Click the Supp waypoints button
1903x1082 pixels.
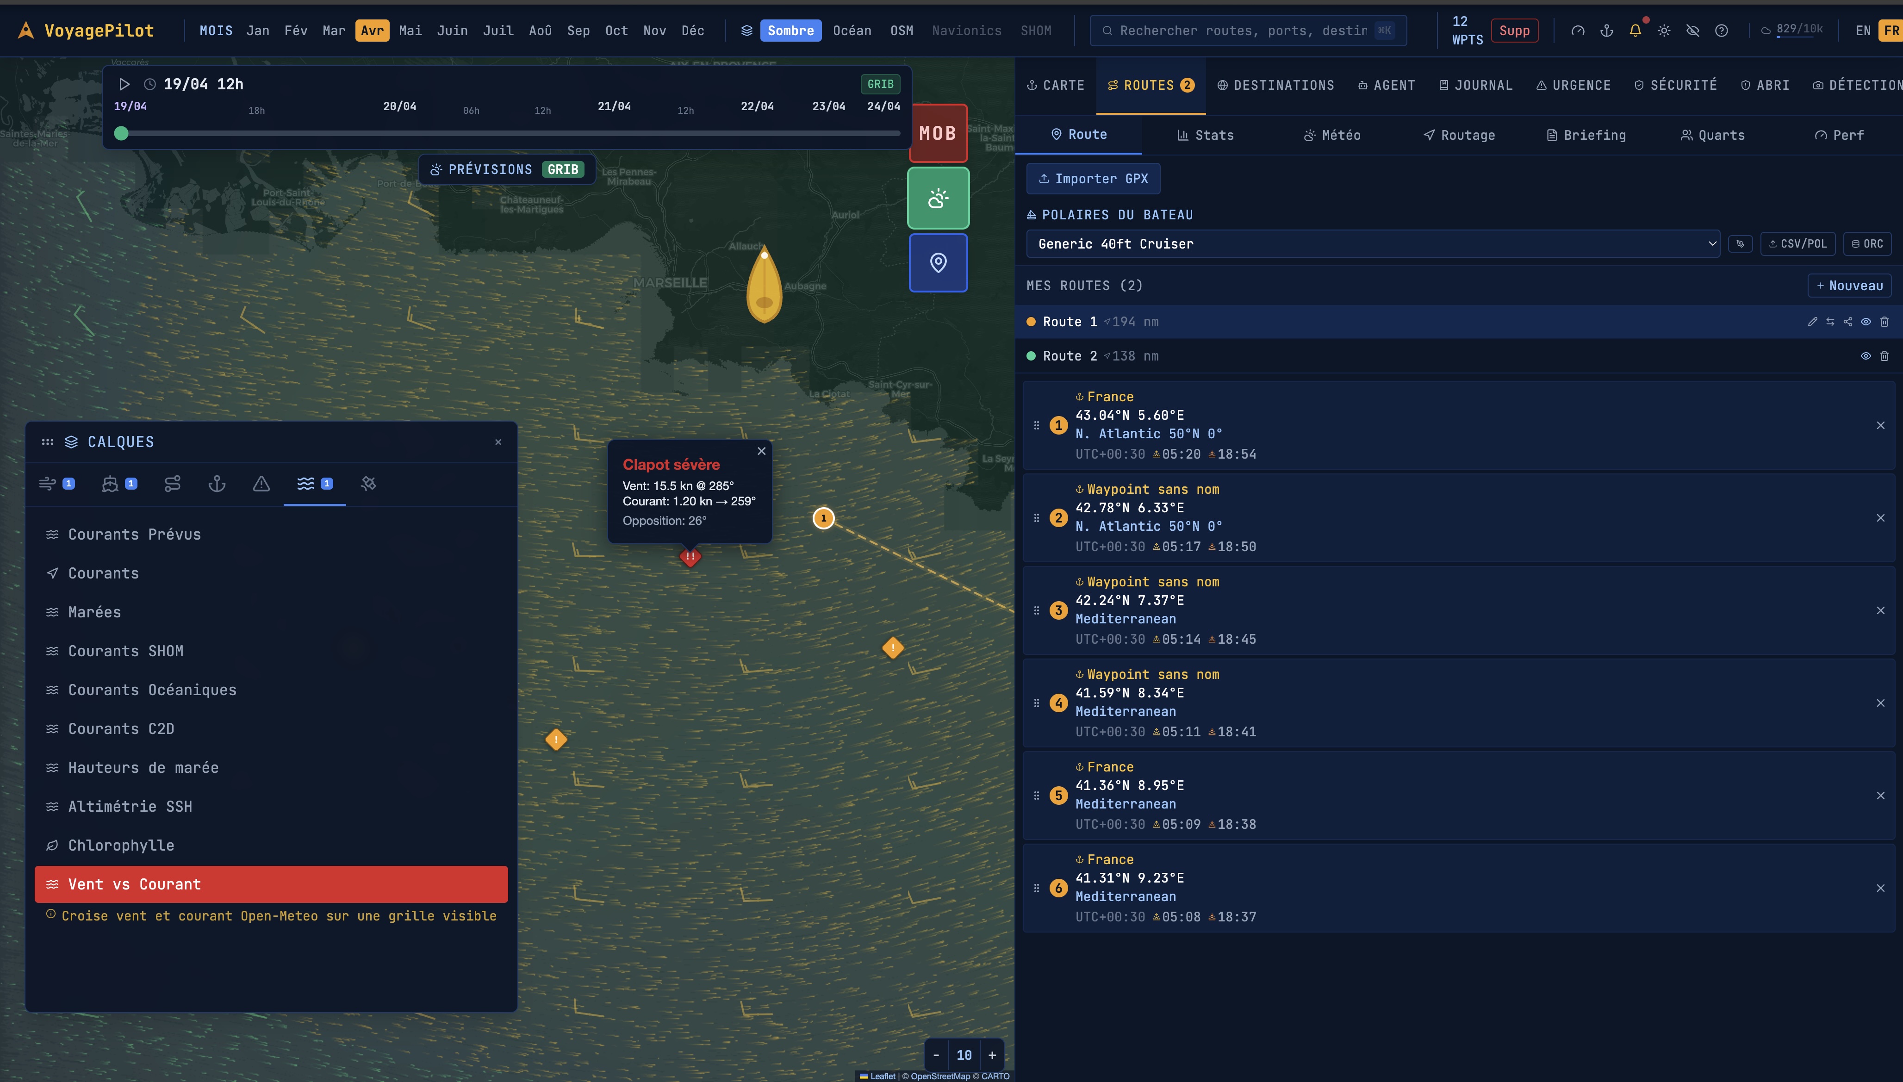1514,31
